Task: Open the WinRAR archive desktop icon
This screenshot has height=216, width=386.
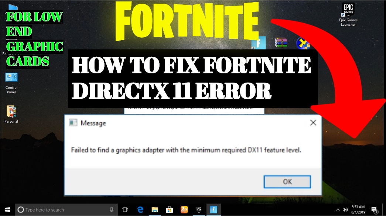Action: click(281, 42)
